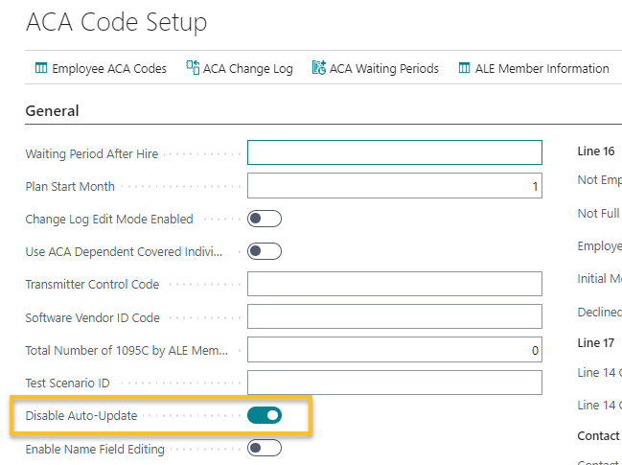Enable Name Field Editing toggle
622x465 pixels.
tap(265, 448)
